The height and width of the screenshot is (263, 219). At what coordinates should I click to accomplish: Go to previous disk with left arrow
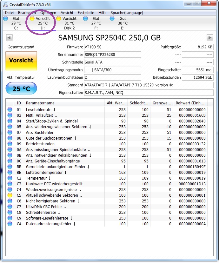click(x=9, y=37)
